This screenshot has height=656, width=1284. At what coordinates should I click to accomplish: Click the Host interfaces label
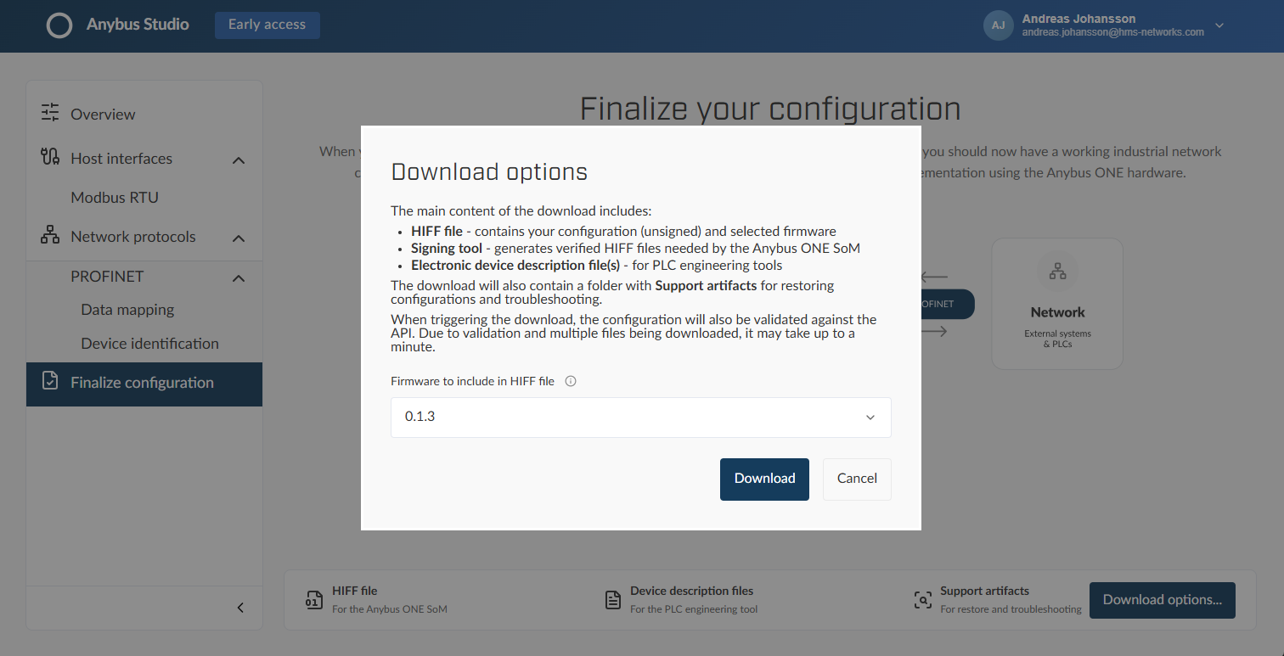pyautogui.click(x=121, y=159)
